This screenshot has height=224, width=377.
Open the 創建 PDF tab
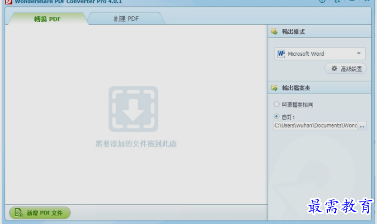point(126,19)
